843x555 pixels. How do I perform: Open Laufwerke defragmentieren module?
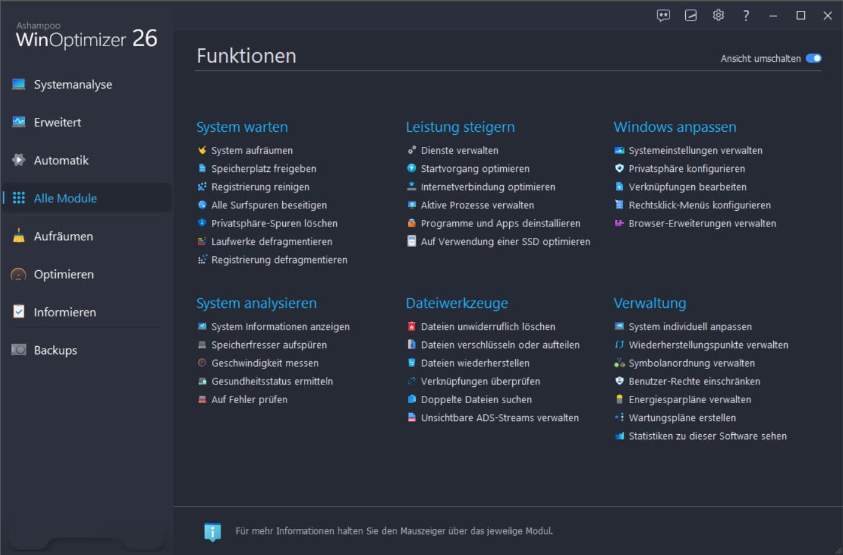(x=271, y=242)
